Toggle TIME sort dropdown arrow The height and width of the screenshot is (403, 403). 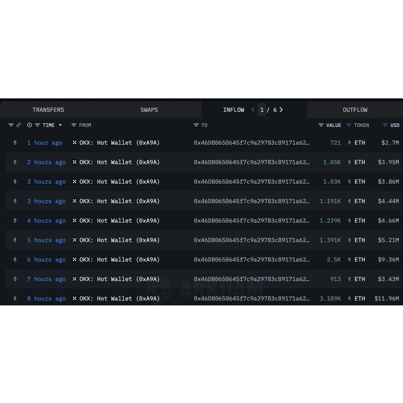[60, 125]
